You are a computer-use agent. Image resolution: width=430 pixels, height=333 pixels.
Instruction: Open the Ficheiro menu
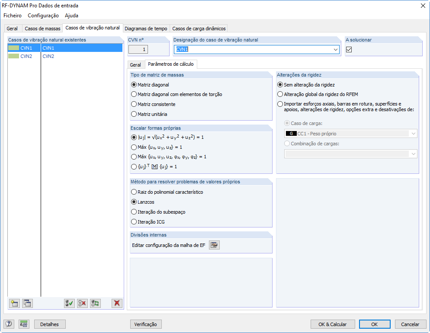click(x=13, y=16)
